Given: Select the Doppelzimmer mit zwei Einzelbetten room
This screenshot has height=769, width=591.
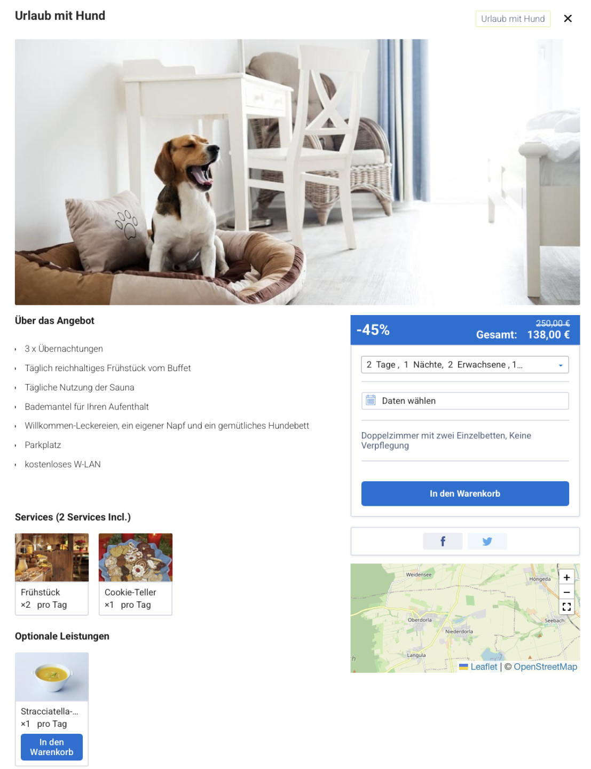Looking at the screenshot, I should pos(446,441).
